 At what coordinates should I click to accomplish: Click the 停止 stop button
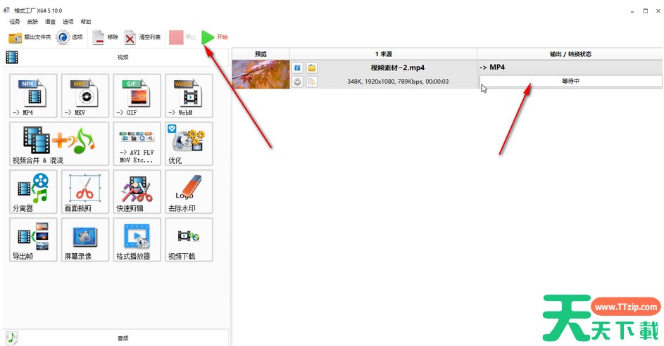click(x=182, y=37)
